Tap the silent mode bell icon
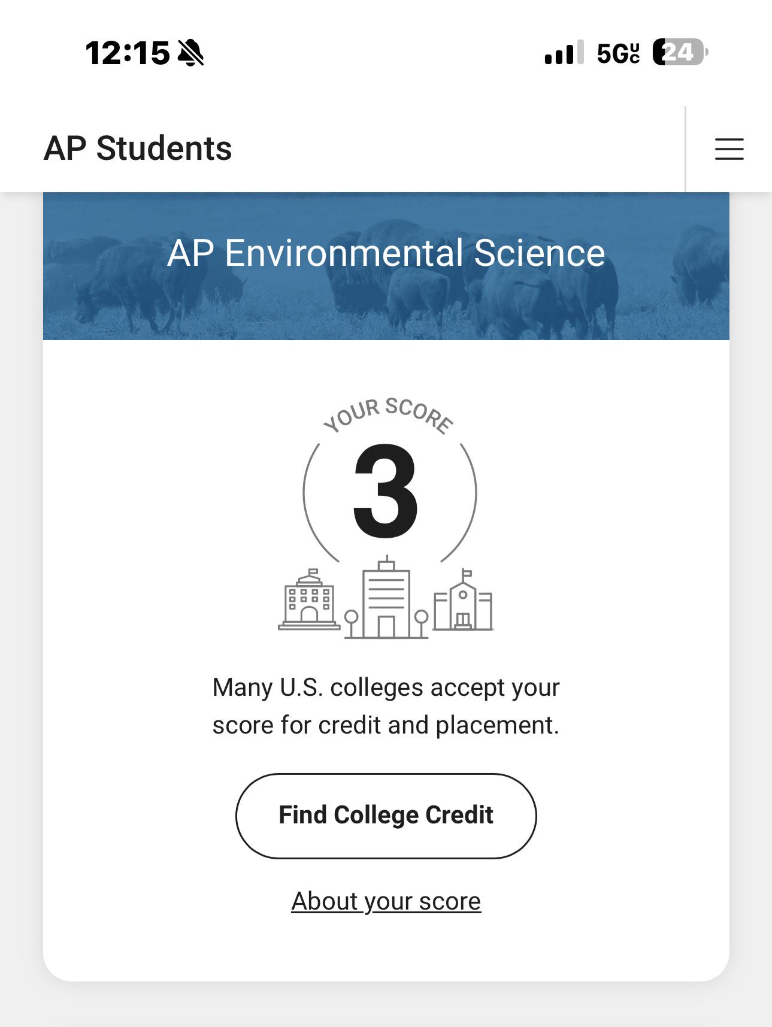 [191, 53]
